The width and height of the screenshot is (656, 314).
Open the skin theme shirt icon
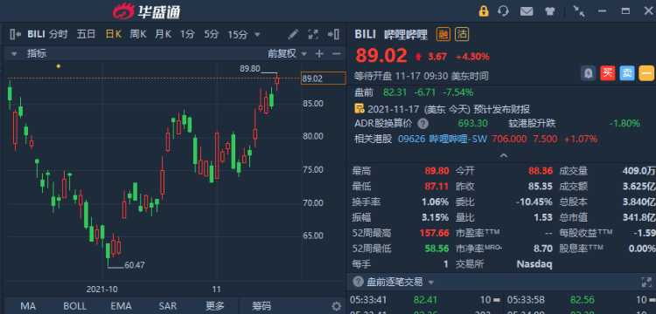click(x=550, y=11)
